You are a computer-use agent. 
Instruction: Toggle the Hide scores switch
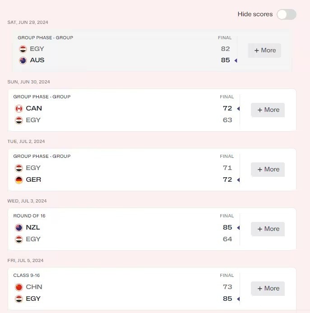tap(287, 14)
